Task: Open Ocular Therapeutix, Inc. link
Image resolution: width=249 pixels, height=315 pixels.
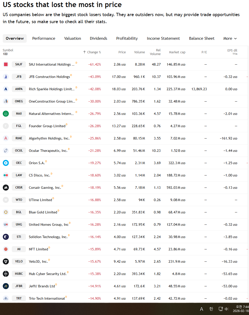Action: [x=48, y=151]
